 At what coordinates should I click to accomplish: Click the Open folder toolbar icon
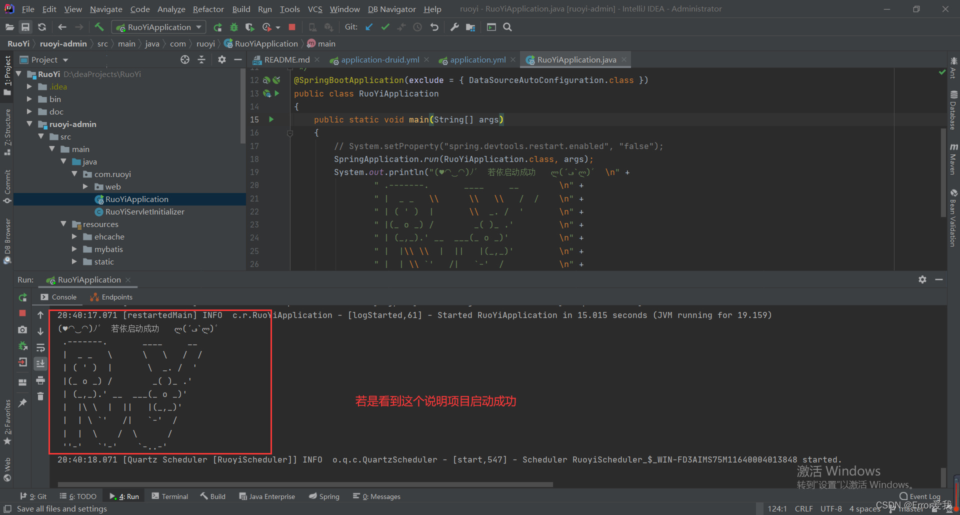[9, 27]
